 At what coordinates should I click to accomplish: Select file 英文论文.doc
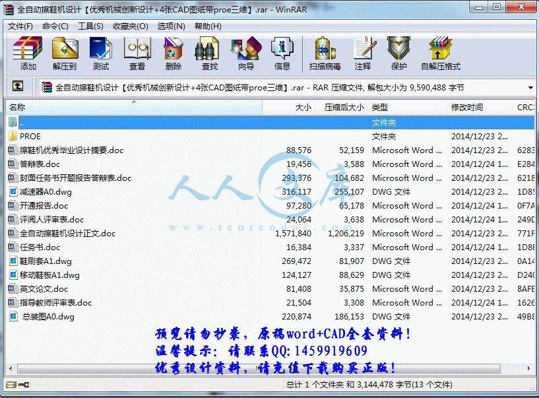tap(44, 289)
